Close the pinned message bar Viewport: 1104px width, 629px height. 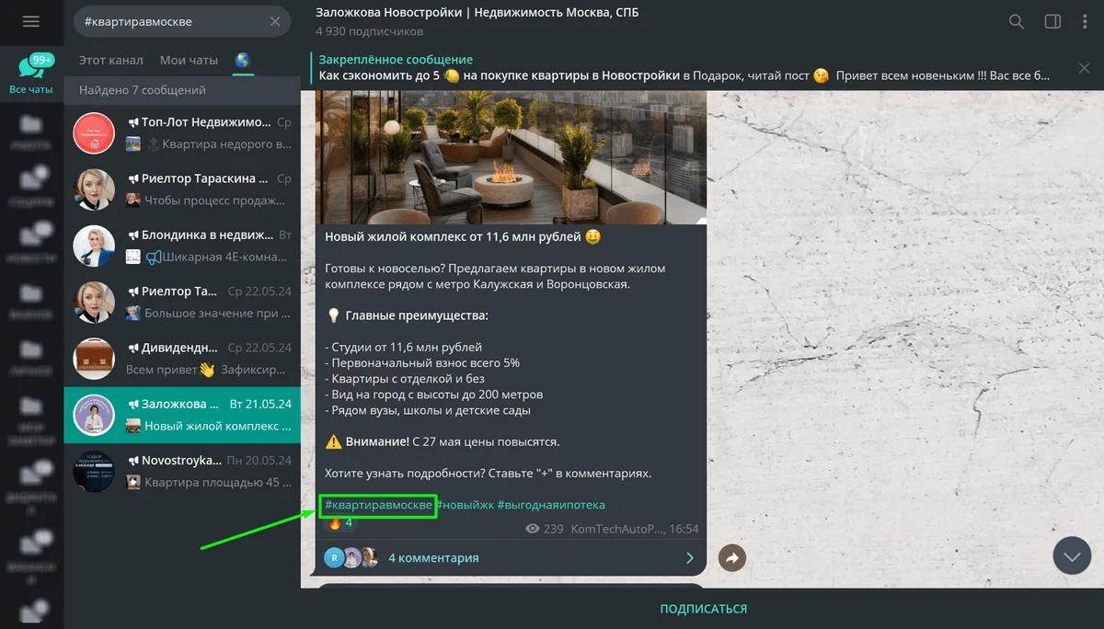[x=1084, y=68]
